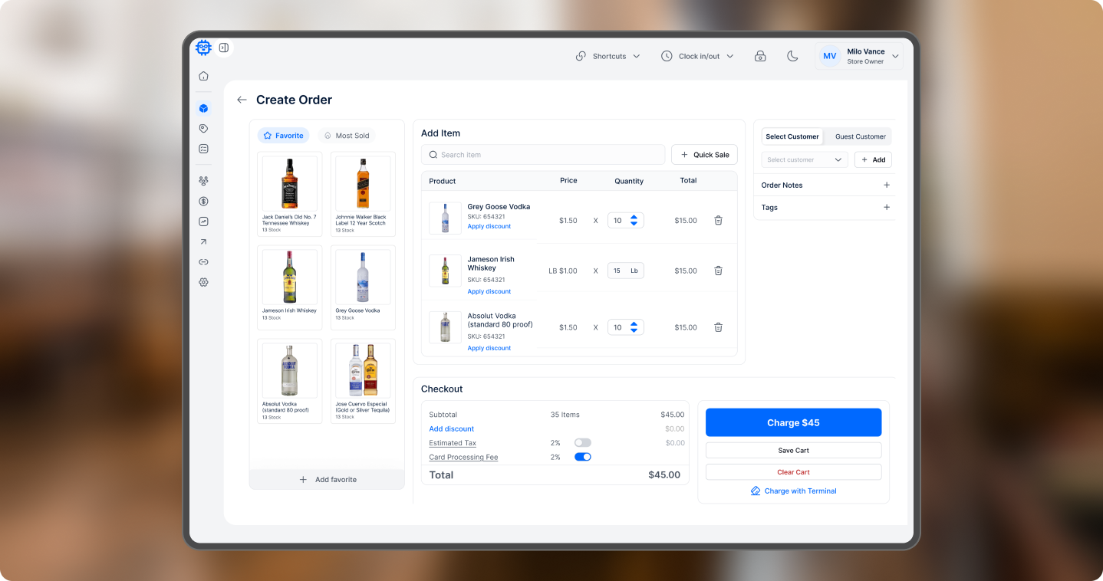Expand the Order Notes section
1103x581 pixels.
[887, 185]
